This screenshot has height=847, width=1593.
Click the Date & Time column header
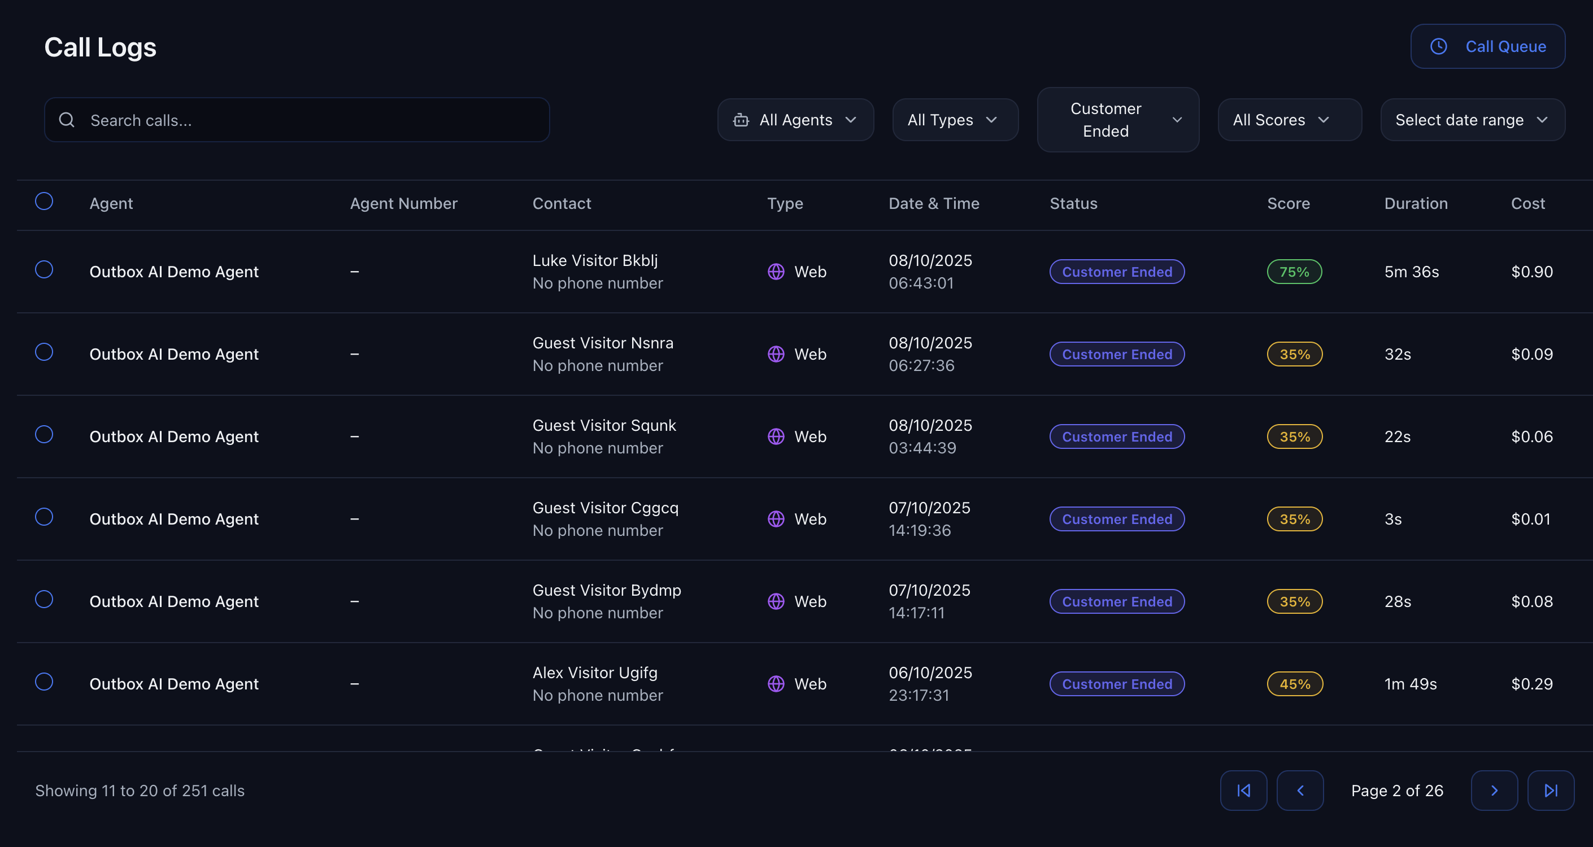(x=933, y=203)
